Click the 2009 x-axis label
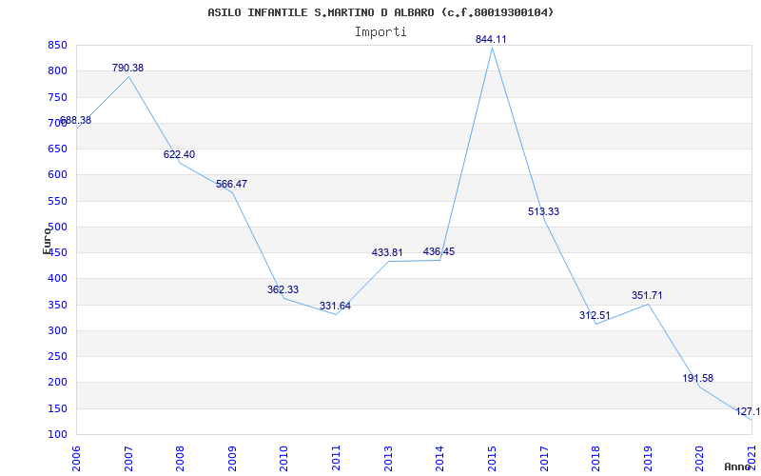Image resolution: width=761 pixels, height=476 pixels. [232, 458]
